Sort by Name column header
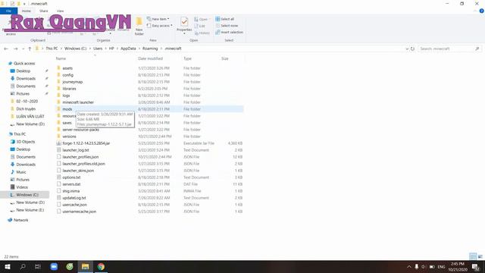The image size is (485, 273). tap(61, 58)
